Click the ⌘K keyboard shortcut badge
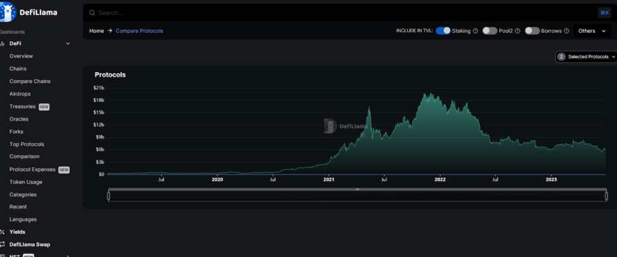617x257 pixels. pyautogui.click(x=604, y=12)
